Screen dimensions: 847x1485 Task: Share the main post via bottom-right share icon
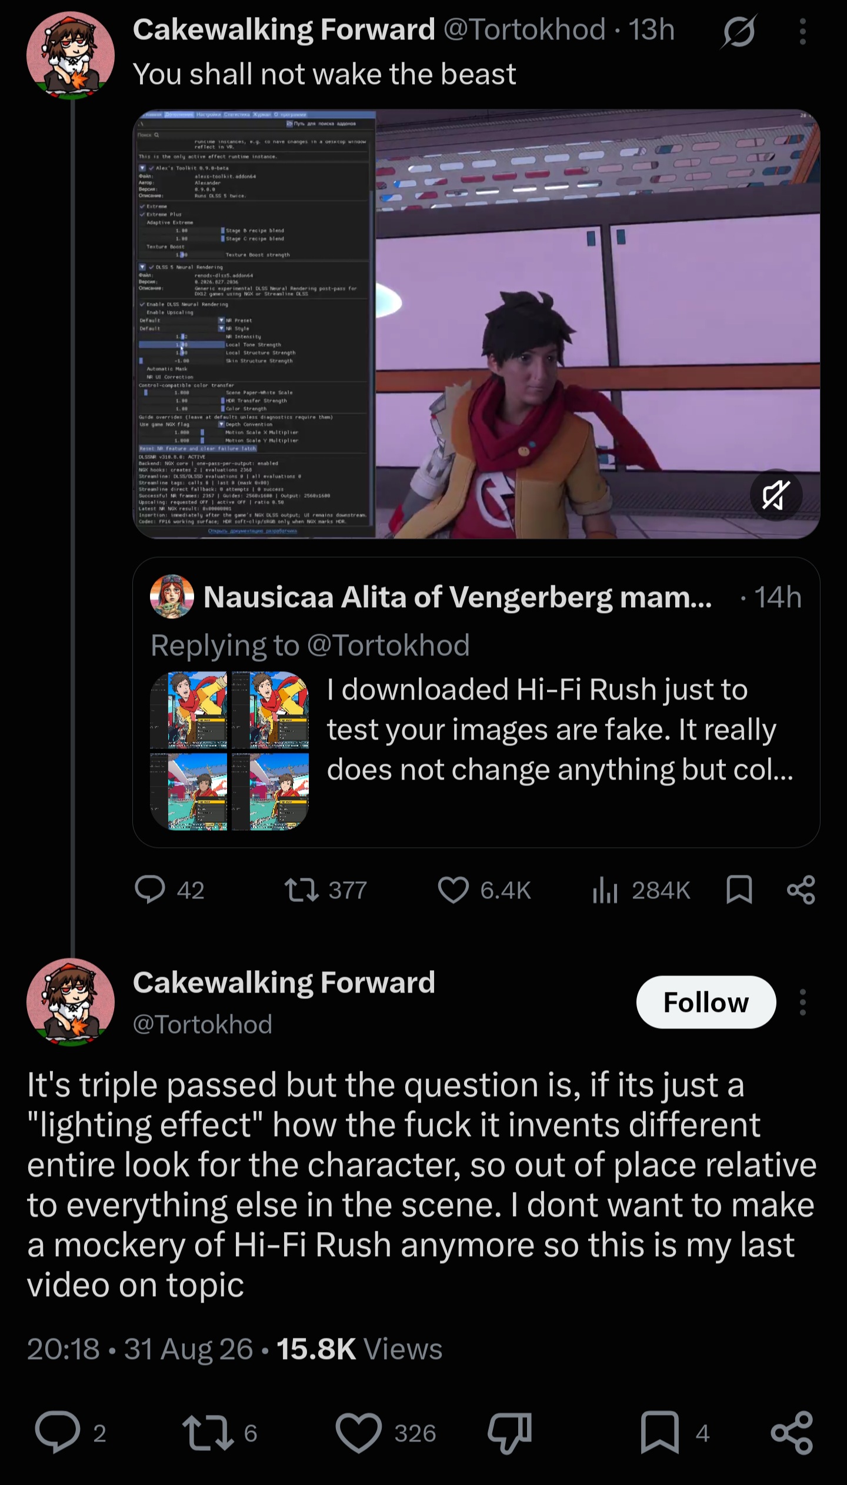point(792,1433)
